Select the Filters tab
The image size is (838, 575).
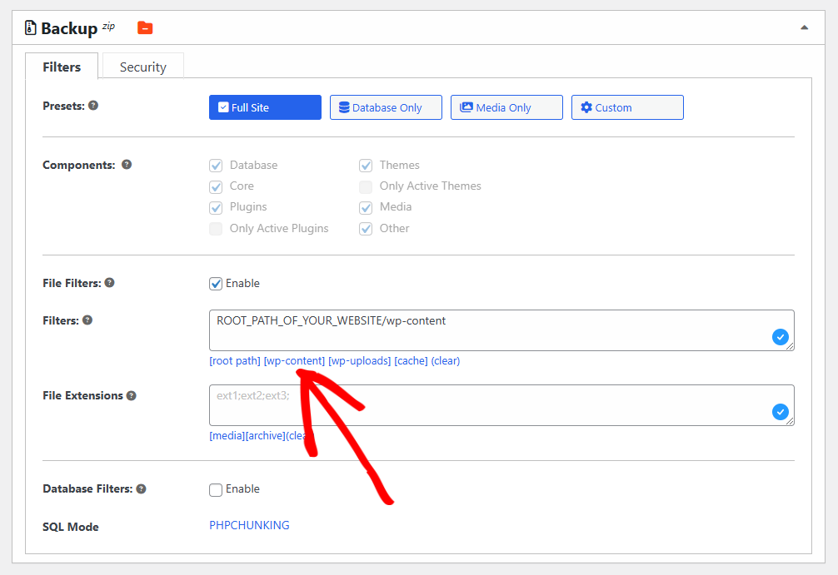pos(62,67)
